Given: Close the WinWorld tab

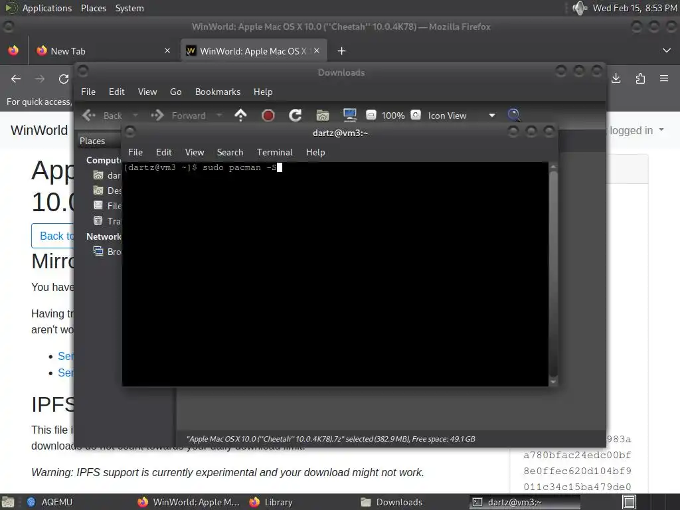Looking at the screenshot, I should coord(317,50).
